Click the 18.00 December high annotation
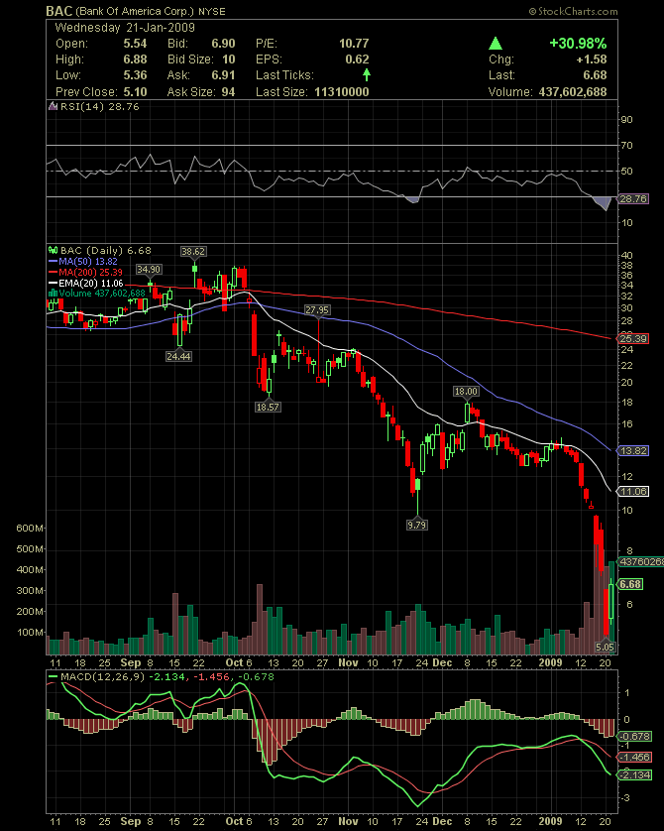664x831 pixels. tap(466, 391)
